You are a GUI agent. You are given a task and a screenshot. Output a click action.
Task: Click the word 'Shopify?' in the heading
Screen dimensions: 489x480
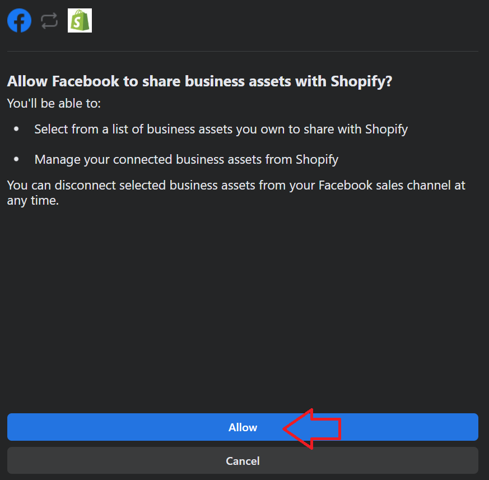[361, 81]
